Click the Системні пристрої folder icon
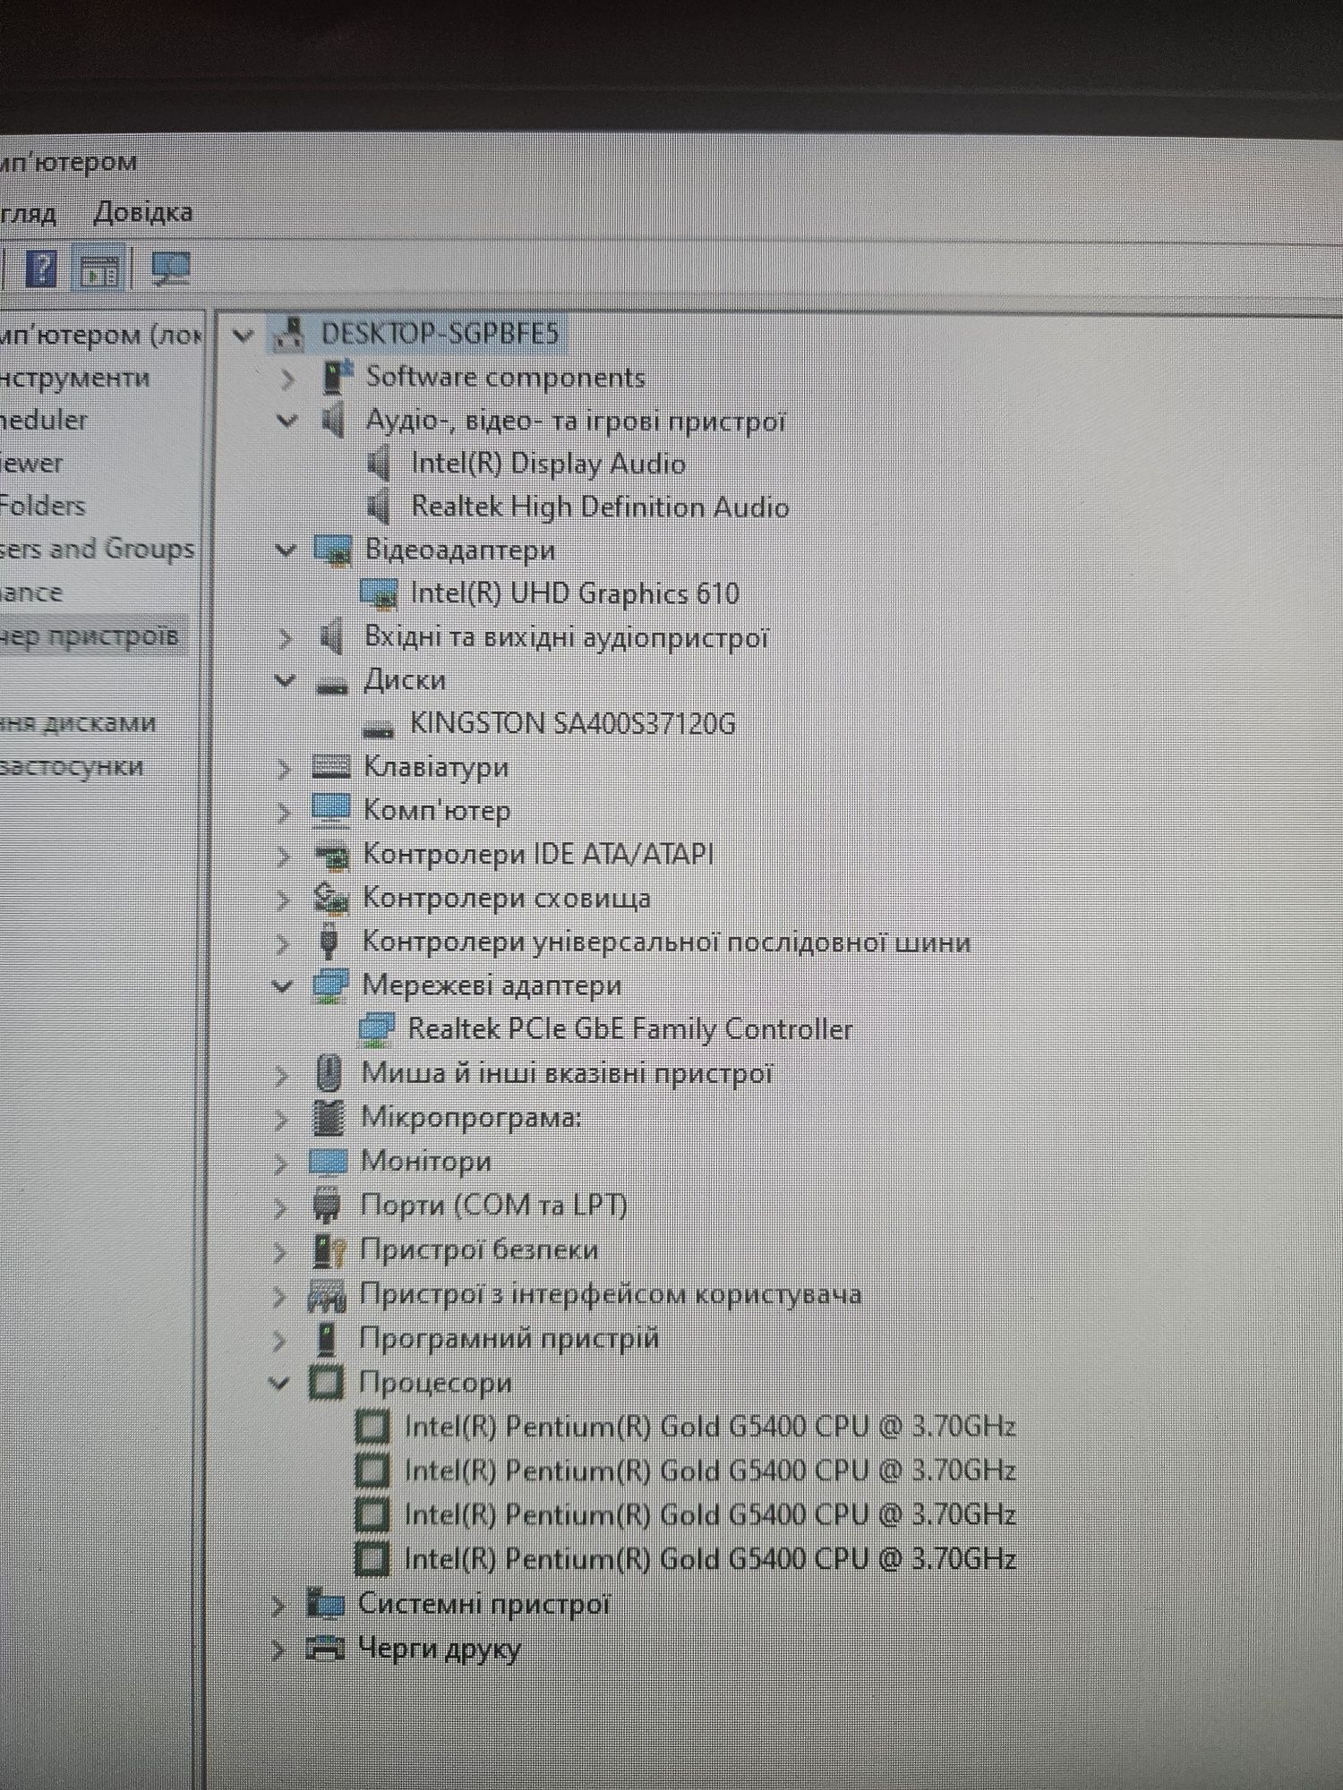 pyautogui.click(x=325, y=1603)
